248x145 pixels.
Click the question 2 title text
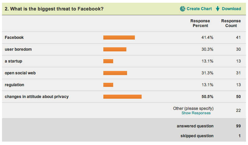(54, 9)
